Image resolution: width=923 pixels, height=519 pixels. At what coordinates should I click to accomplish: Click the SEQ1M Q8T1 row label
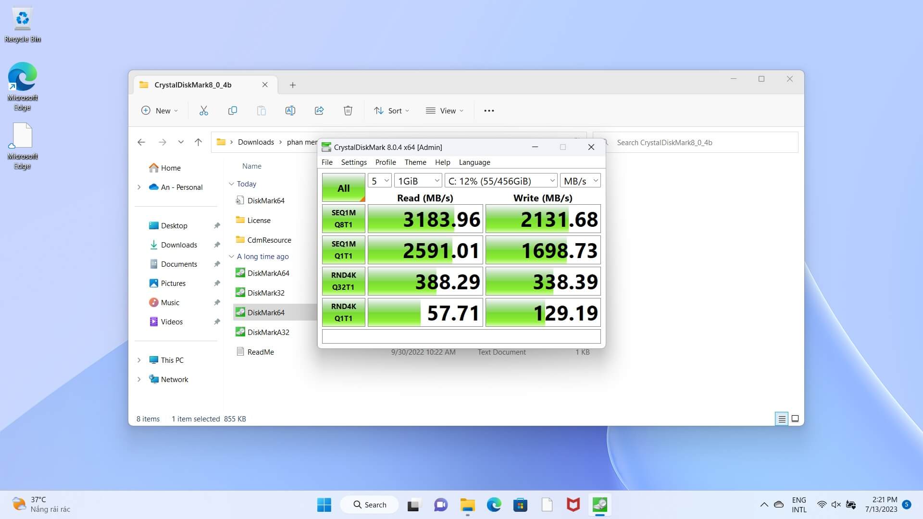click(x=343, y=218)
